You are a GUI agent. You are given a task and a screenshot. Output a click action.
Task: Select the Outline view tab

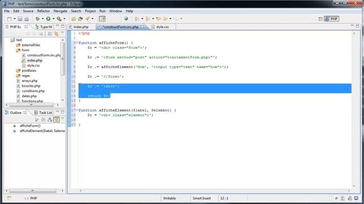pyautogui.click(x=15, y=113)
